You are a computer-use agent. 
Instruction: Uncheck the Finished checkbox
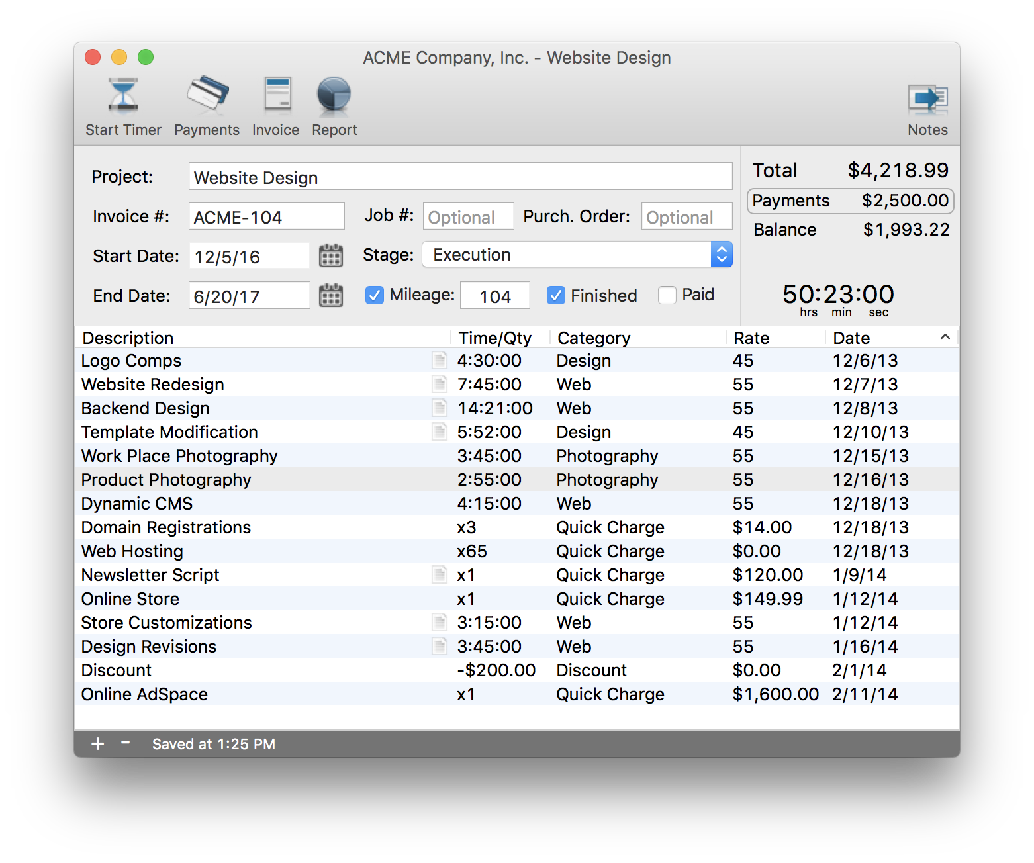pyautogui.click(x=555, y=295)
